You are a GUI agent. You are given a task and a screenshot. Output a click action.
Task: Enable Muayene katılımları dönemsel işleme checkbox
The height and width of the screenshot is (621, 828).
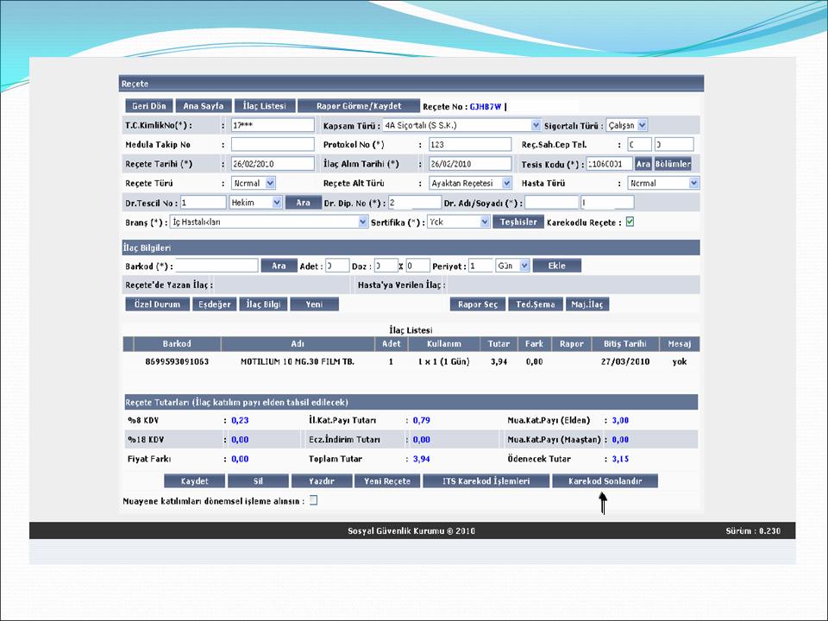click(313, 500)
